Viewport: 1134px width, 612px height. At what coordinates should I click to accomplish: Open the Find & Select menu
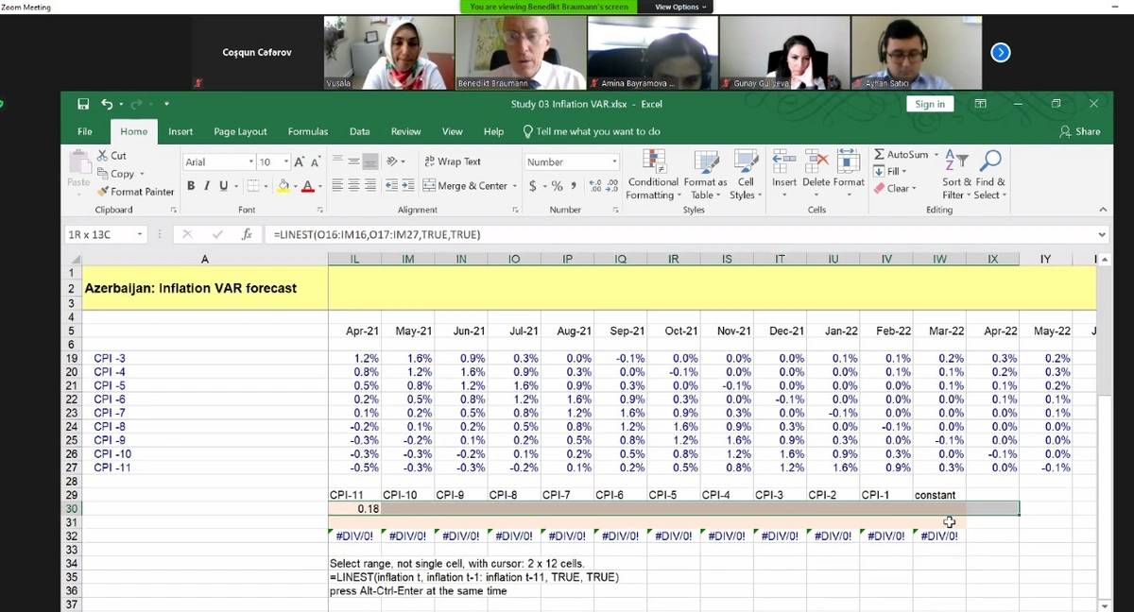(x=990, y=175)
